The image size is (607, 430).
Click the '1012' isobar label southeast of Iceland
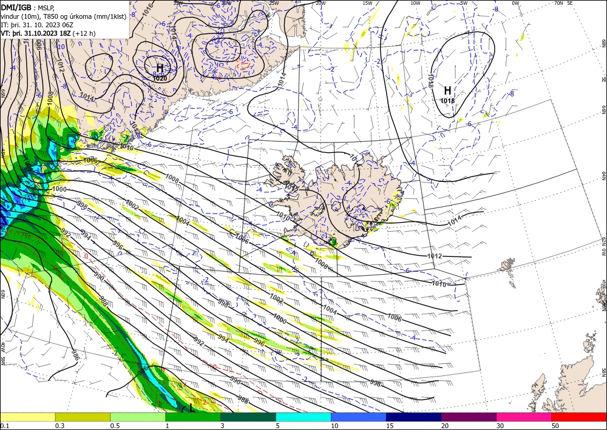(x=435, y=256)
